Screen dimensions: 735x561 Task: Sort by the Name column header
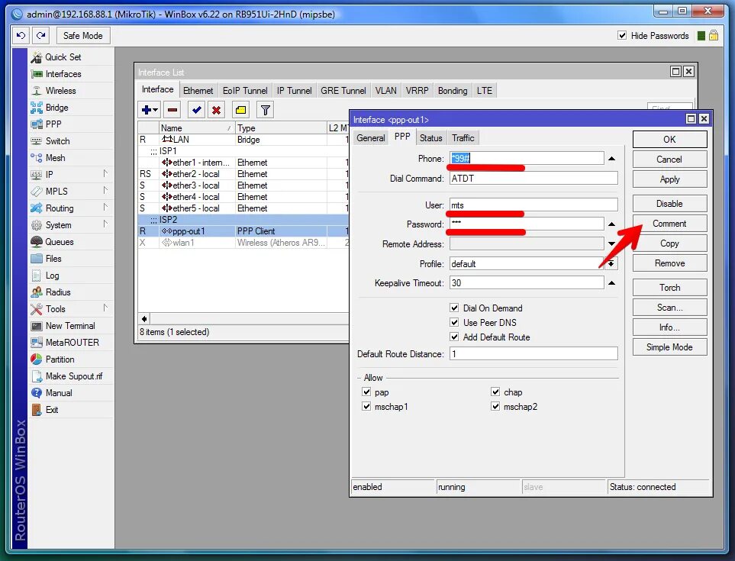196,128
